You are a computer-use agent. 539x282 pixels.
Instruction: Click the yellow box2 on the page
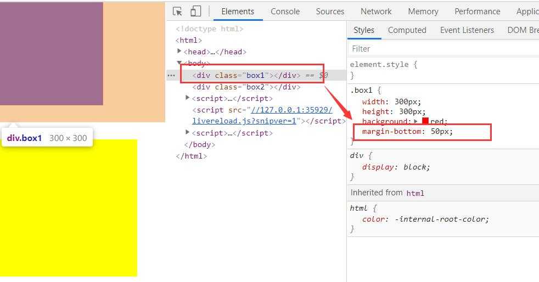(x=69, y=208)
